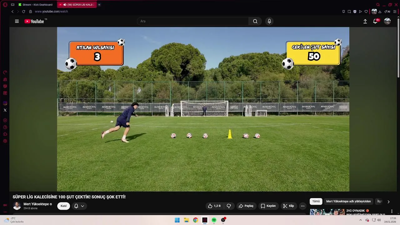Open Opera tab search magnifier

coord(378,5)
